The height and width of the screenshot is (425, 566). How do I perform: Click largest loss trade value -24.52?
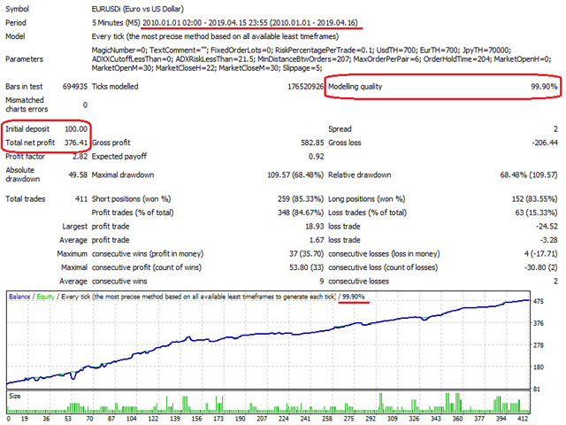547,227
